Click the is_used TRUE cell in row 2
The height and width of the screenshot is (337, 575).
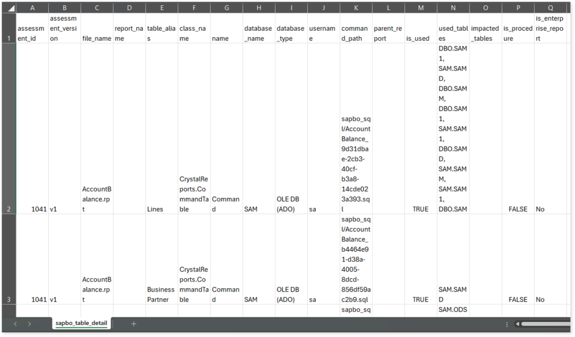[421, 209]
